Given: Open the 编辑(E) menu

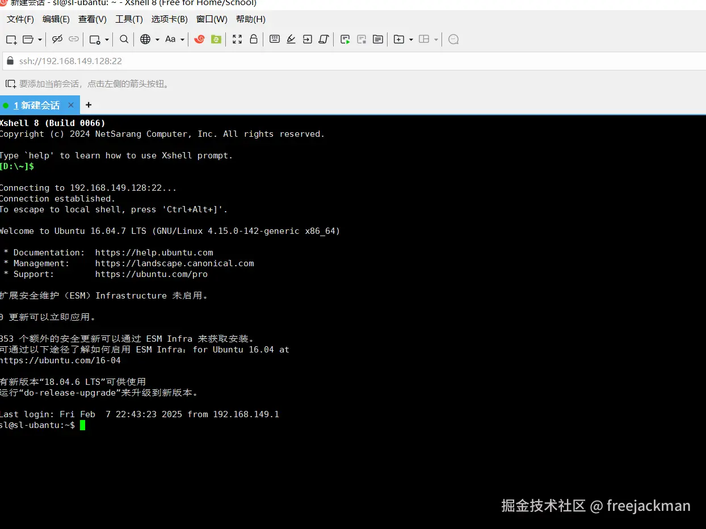Looking at the screenshot, I should click(56, 19).
